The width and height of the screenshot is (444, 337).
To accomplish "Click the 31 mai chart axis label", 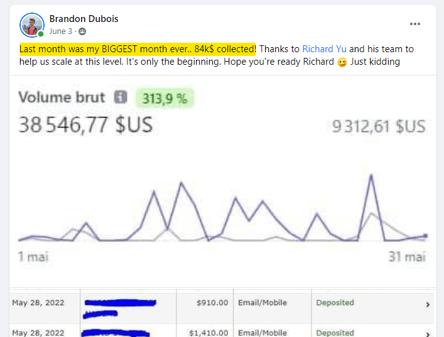I will click(x=406, y=257).
